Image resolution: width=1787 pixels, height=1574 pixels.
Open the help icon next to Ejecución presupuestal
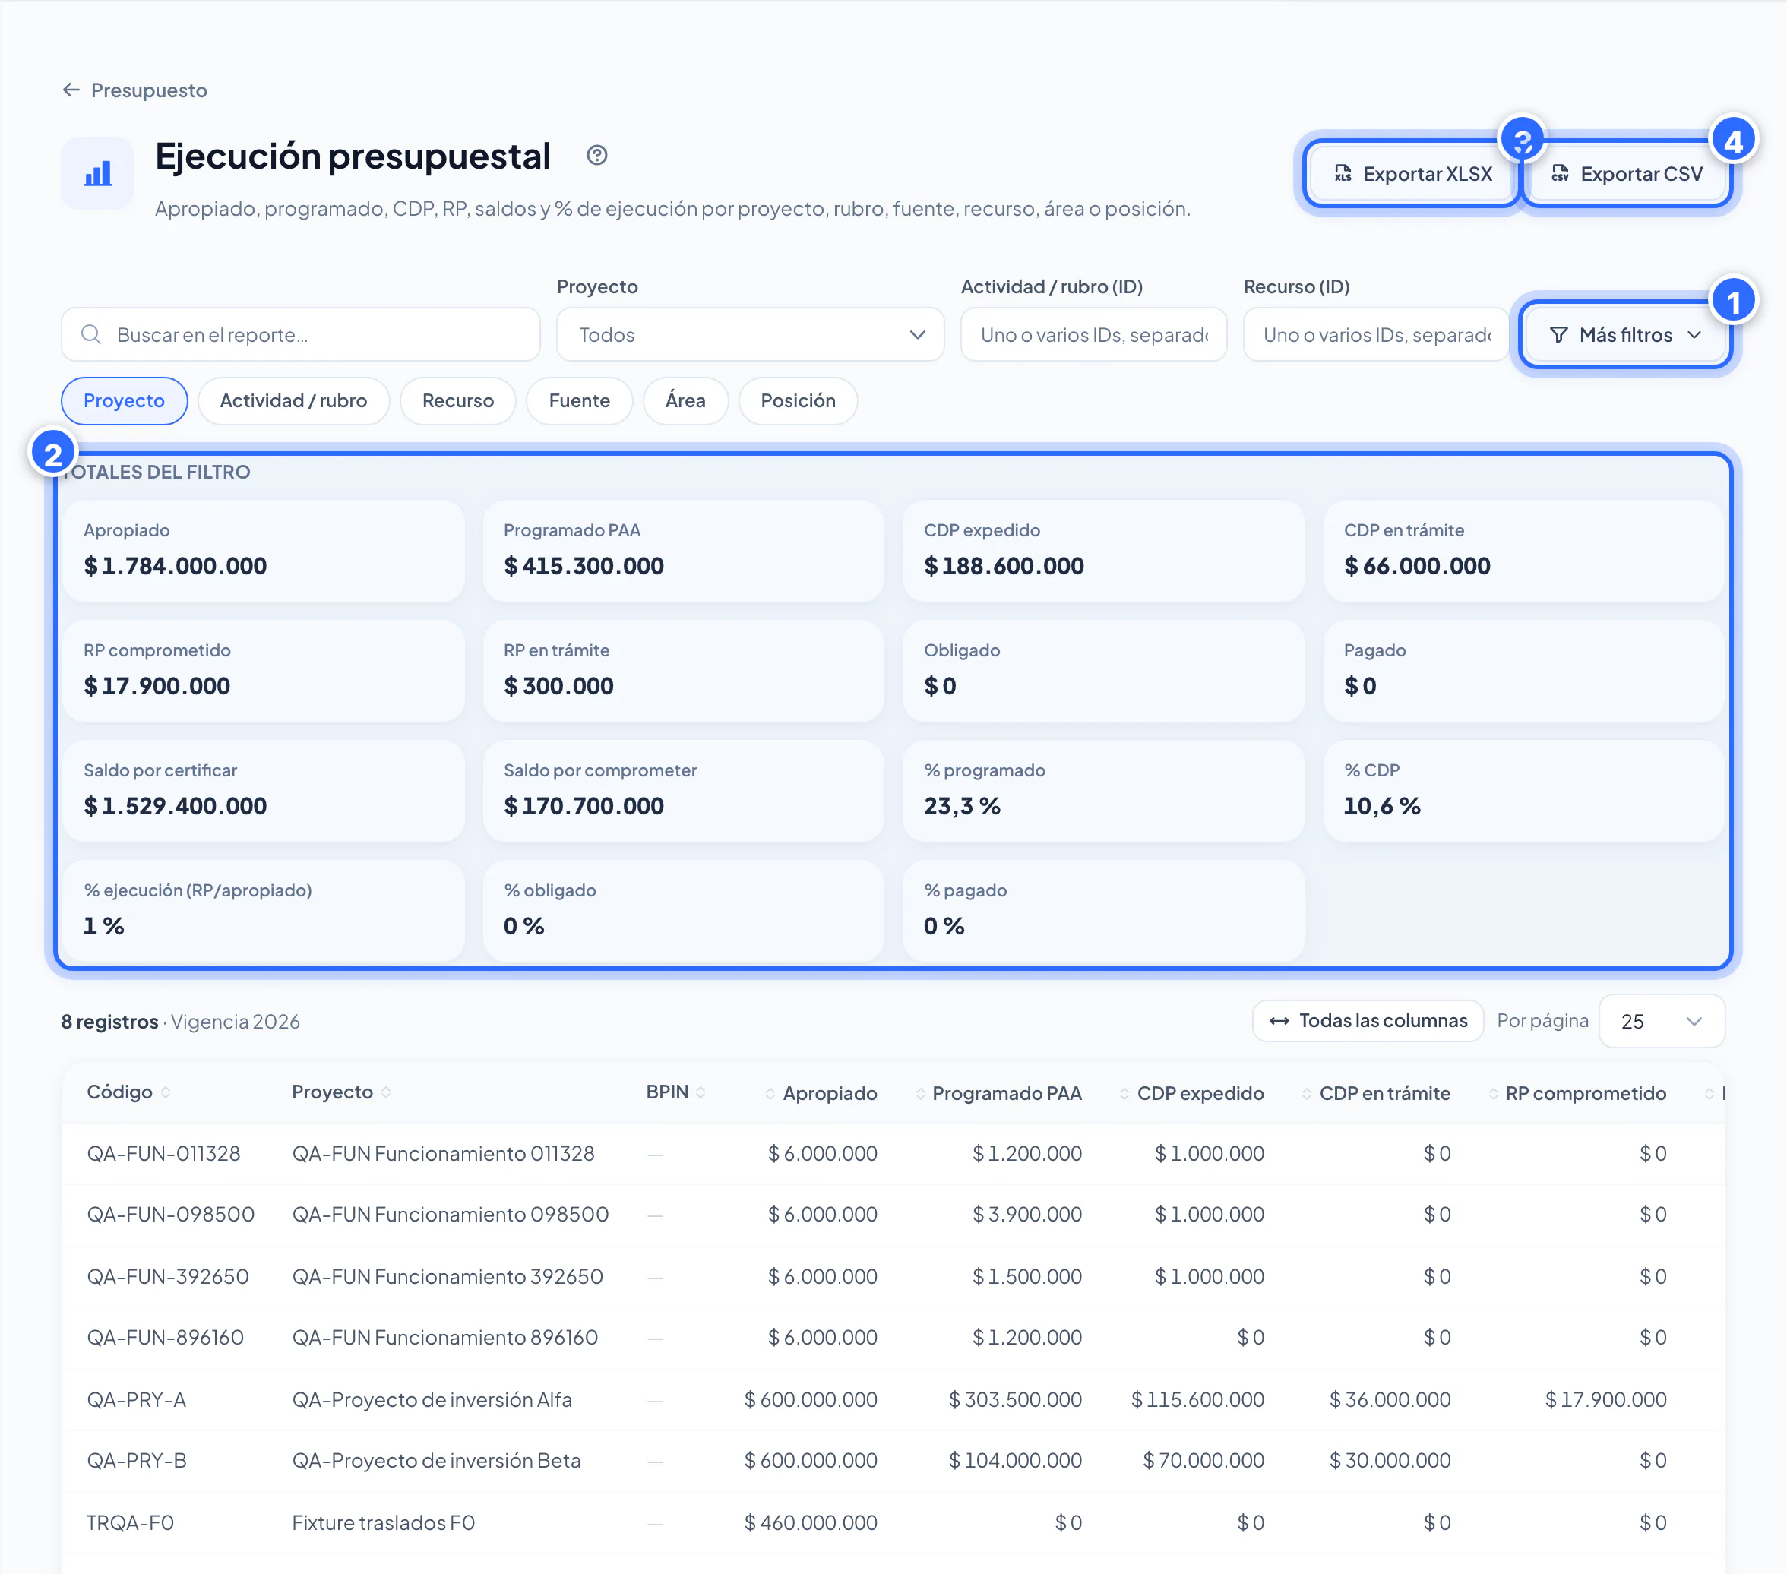tap(597, 156)
